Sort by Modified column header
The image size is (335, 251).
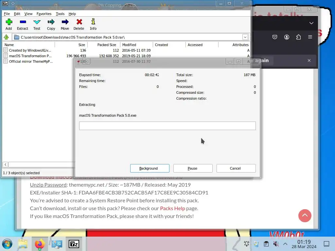[136, 45]
